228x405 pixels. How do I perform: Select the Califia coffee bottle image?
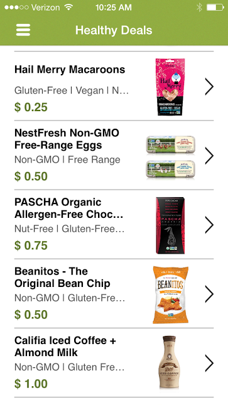pyautogui.click(x=169, y=362)
